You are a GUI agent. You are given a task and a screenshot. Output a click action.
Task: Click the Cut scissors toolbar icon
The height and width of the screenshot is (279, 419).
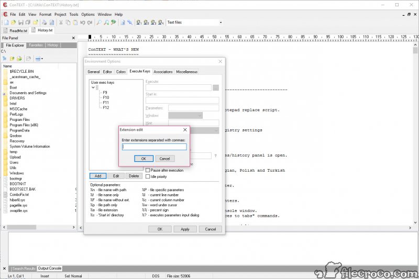[61, 23]
